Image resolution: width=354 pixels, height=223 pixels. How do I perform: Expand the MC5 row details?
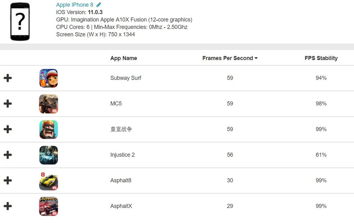click(7, 104)
